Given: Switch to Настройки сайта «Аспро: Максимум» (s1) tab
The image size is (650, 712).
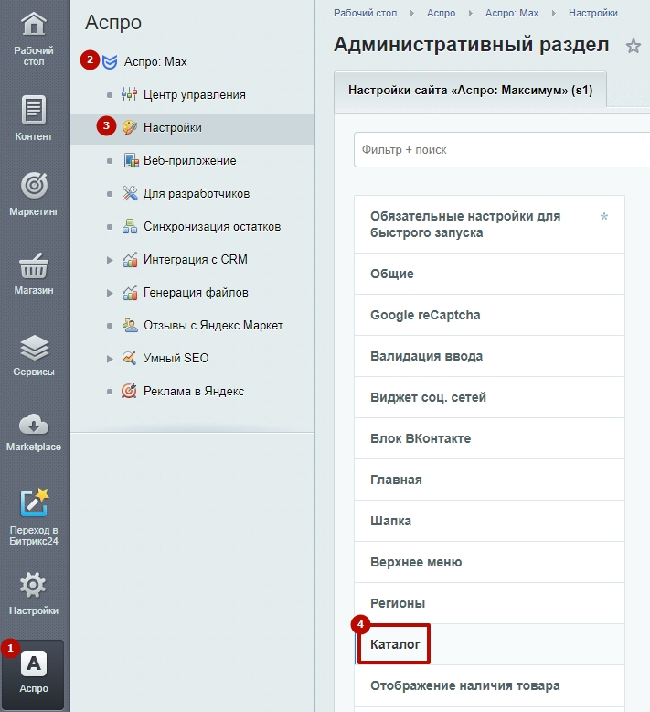Looking at the screenshot, I should tap(471, 91).
